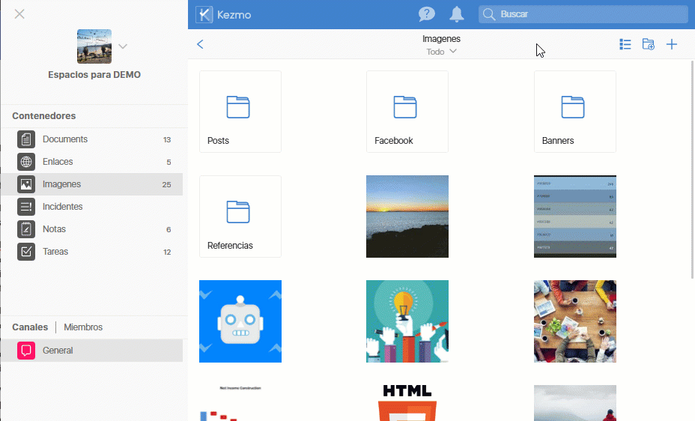Viewport: 695px width, 421px height.
Task: Click the Notas count 6
Action: pyautogui.click(x=169, y=229)
